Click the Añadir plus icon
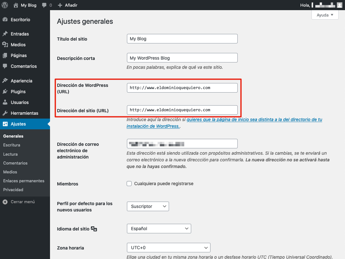 pyautogui.click(x=60, y=5)
